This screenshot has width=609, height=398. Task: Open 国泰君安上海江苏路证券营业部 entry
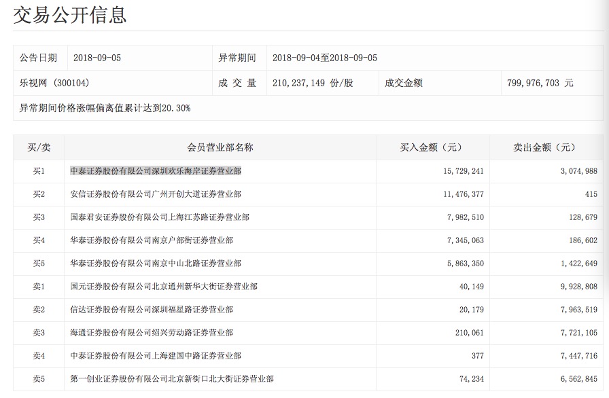click(160, 217)
